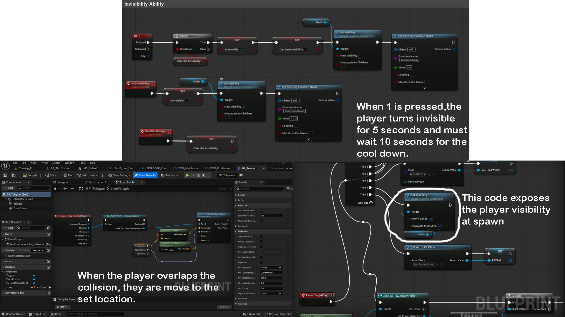Collapse the DefaultSceneRoot tree node
565x317 pixels.
6,199
